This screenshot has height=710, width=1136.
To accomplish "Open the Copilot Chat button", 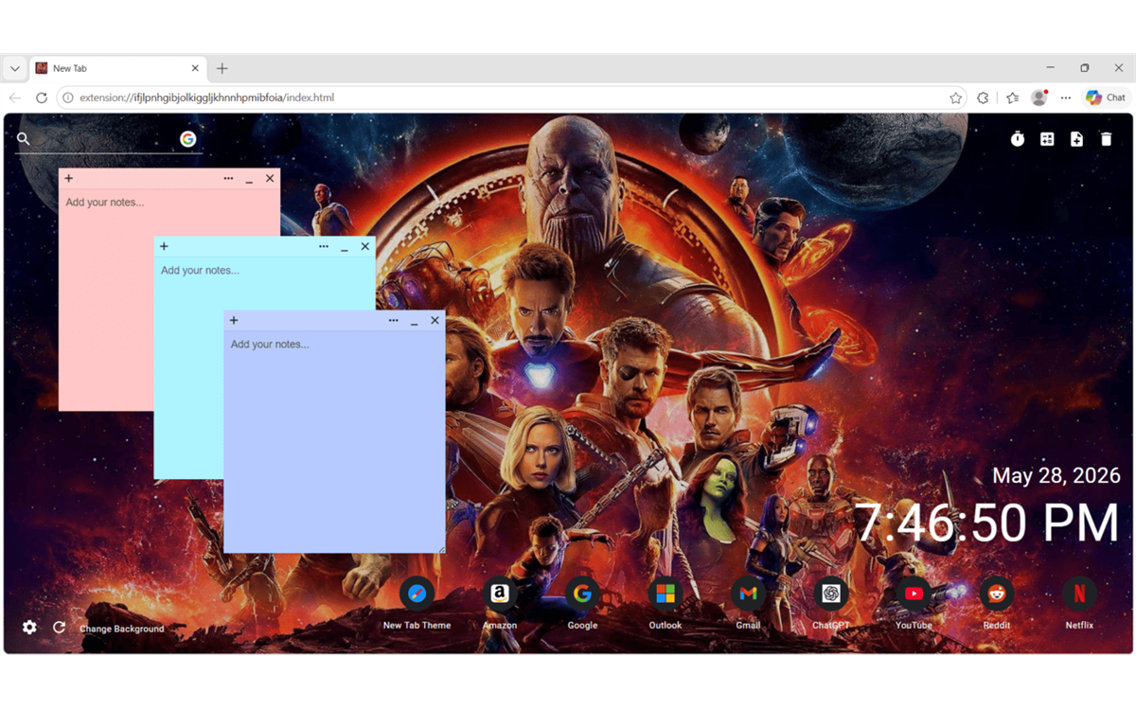I will 1106,98.
